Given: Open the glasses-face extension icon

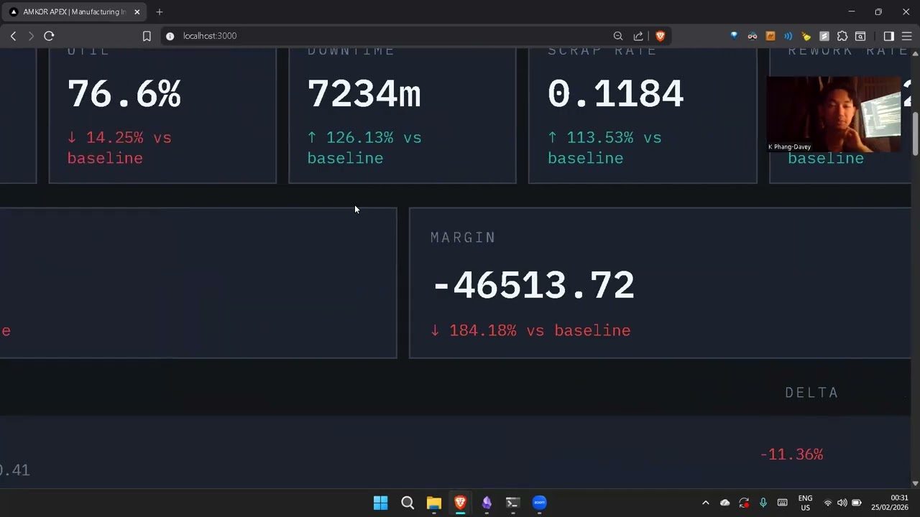Looking at the screenshot, I should click(x=753, y=36).
